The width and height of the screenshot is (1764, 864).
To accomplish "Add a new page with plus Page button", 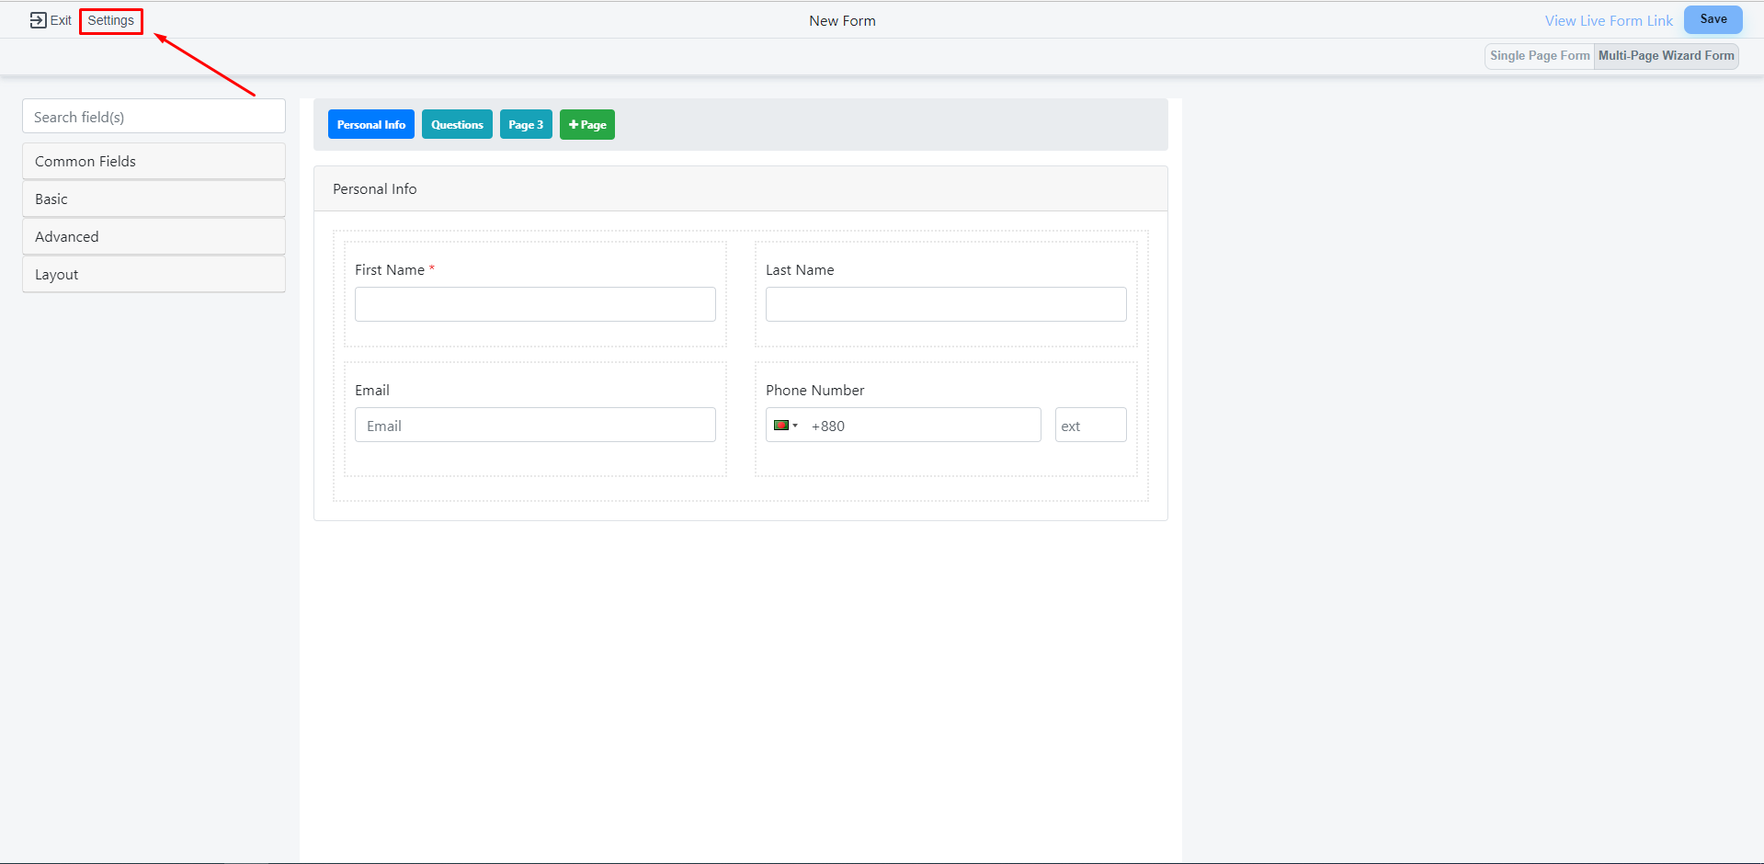I will click(586, 125).
